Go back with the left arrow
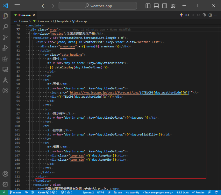 [44, 6]
